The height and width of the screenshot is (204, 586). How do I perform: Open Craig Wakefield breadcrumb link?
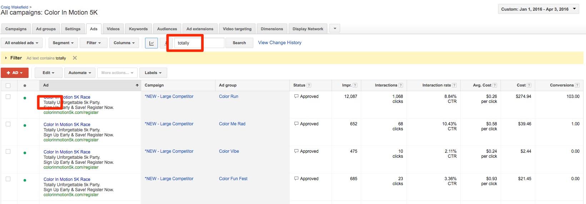tap(15, 7)
